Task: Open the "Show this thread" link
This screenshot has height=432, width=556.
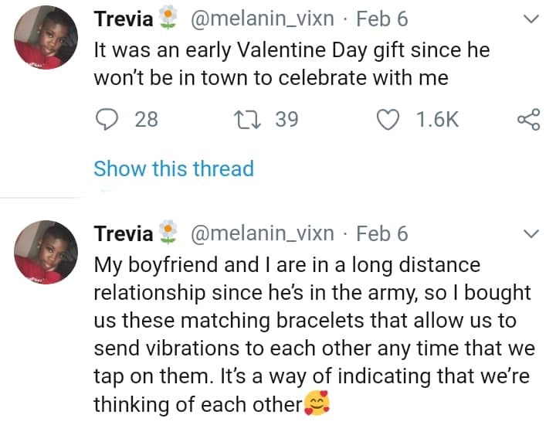Action: click(173, 168)
